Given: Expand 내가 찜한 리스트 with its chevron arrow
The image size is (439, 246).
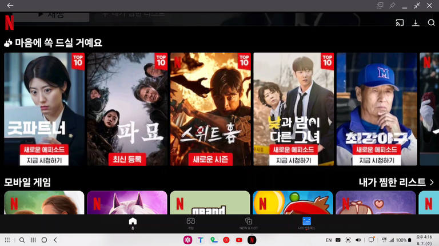Looking at the screenshot, I should coord(432,182).
